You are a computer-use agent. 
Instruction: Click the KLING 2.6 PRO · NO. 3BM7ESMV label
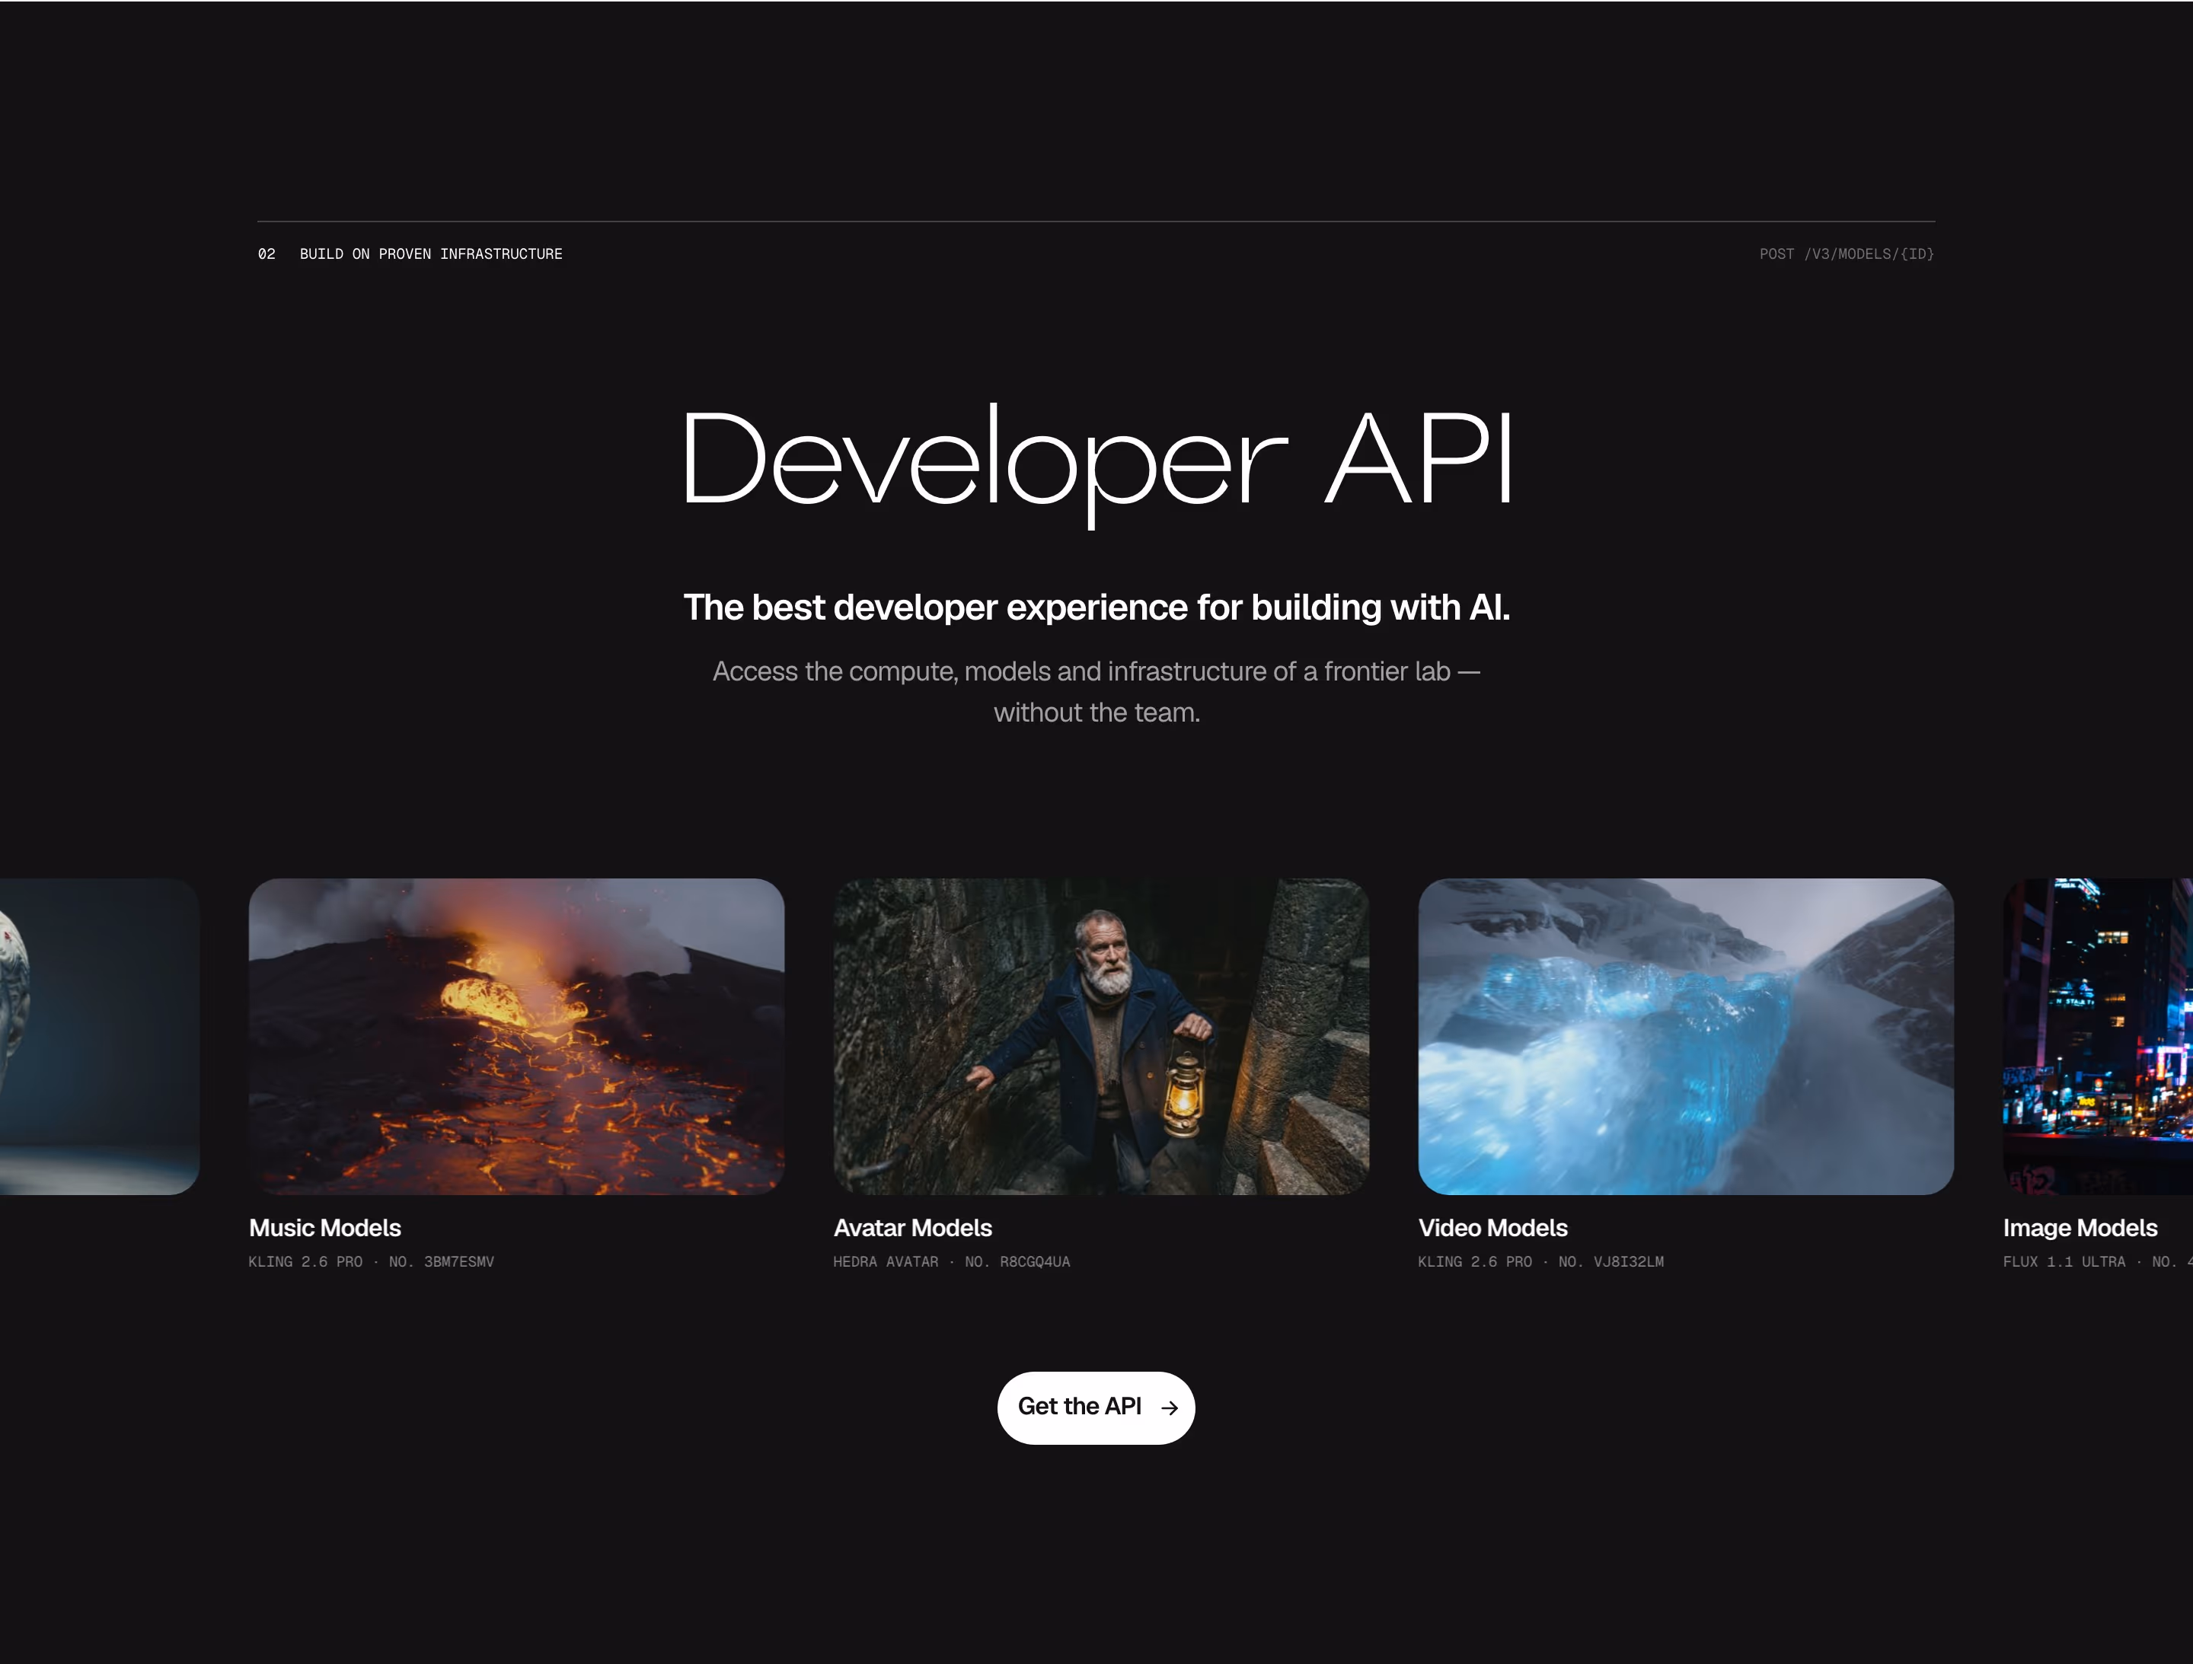(371, 1261)
